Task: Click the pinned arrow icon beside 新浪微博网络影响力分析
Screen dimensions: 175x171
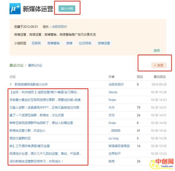Action: (x=11, y=84)
